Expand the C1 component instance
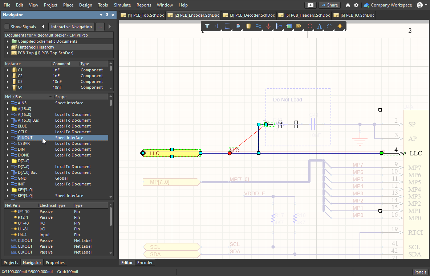The height and width of the screenshot is (276, 430). pyautogui.click(x=7, y=70)
